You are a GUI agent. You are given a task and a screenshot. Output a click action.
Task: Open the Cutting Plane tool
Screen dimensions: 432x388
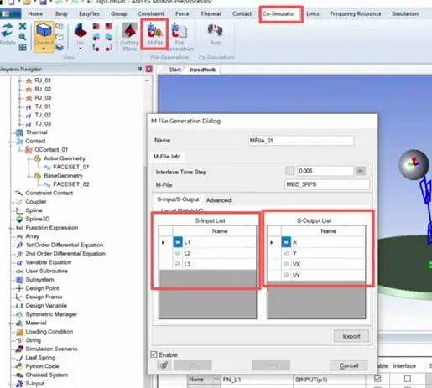pyautogui.click(x=129, y=31)
